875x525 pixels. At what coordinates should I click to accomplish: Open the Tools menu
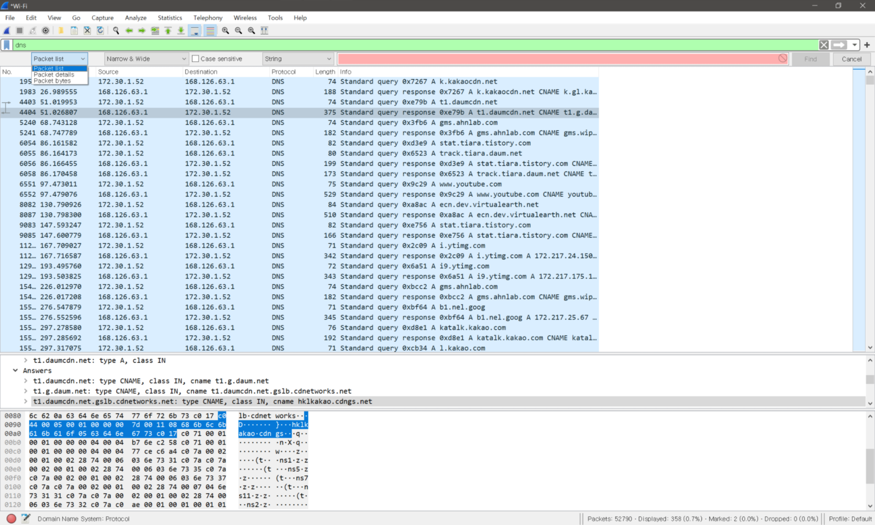point(275,18)
